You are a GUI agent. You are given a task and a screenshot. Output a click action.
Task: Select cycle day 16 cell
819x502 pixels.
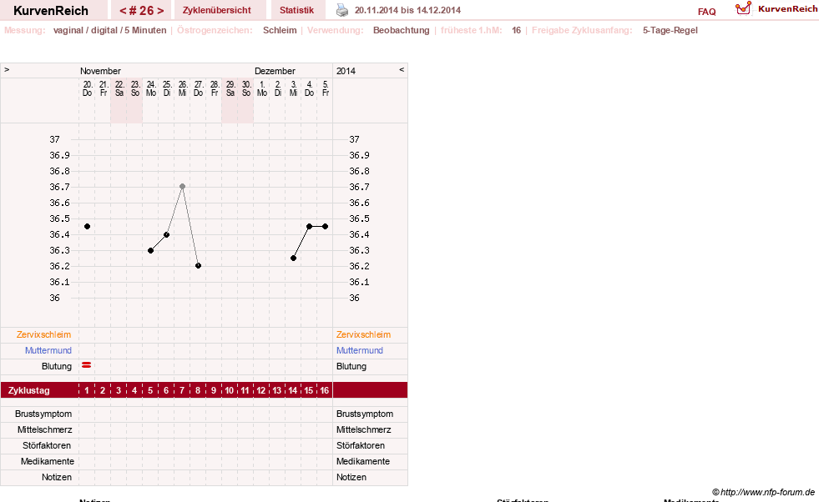(325, 390)
